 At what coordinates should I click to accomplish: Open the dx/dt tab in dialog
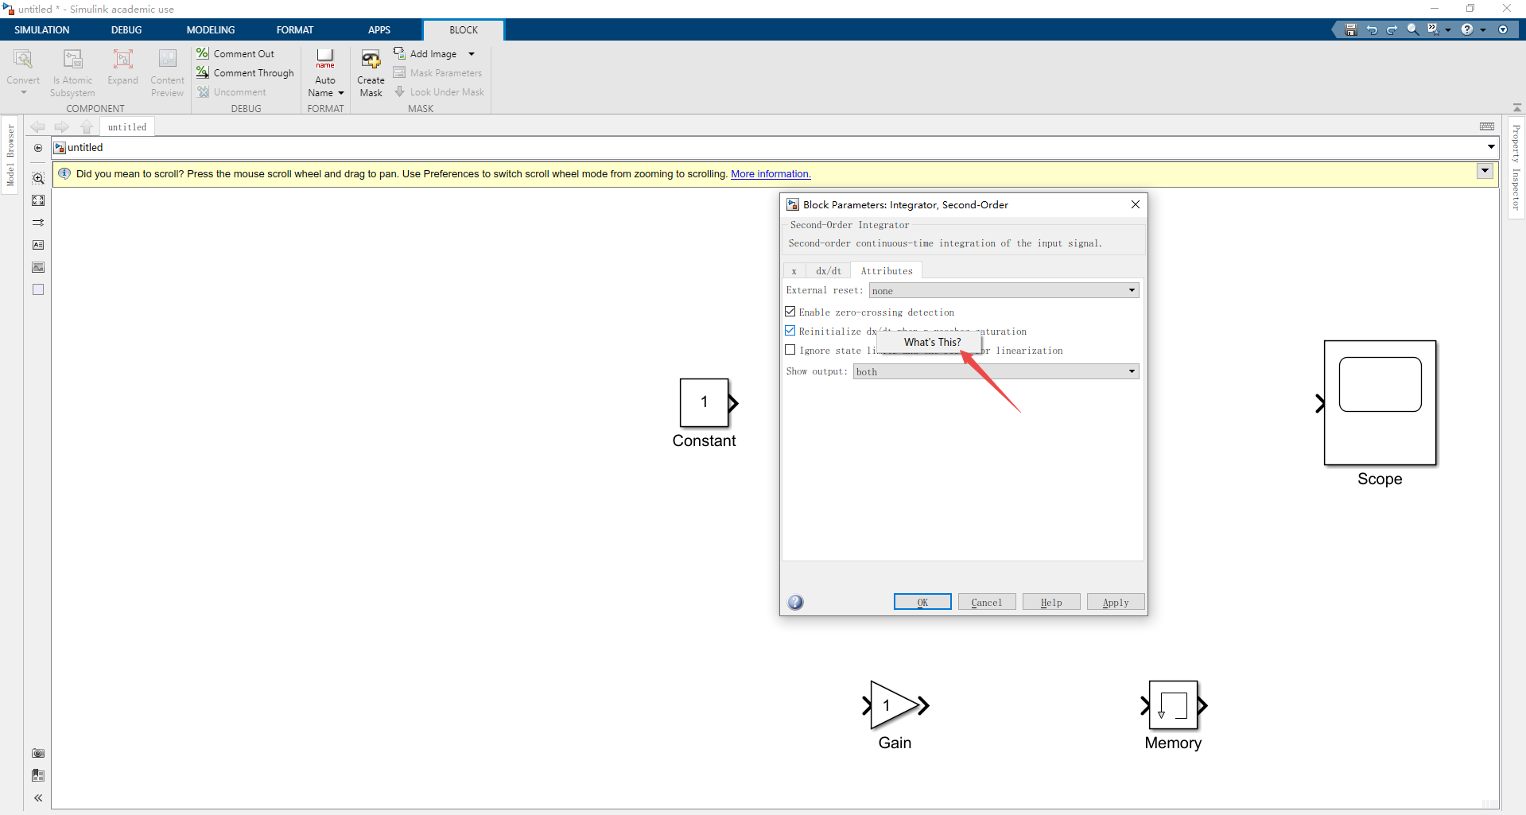coord(829,271)
